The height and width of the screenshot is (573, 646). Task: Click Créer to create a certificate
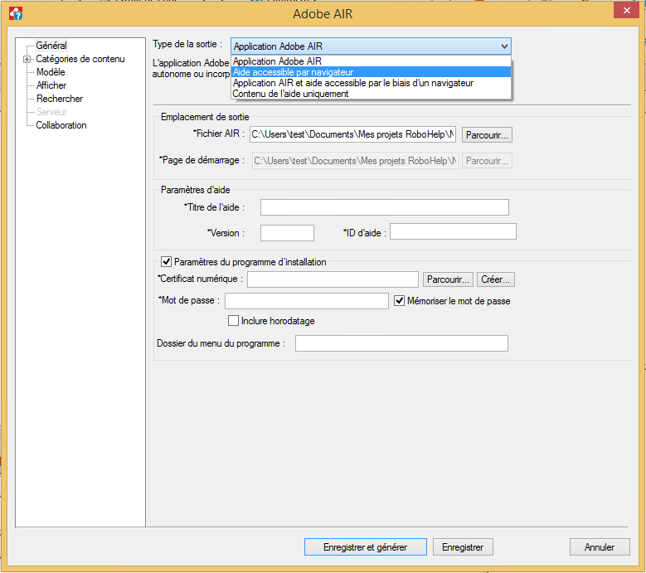[x=495, y=279]
